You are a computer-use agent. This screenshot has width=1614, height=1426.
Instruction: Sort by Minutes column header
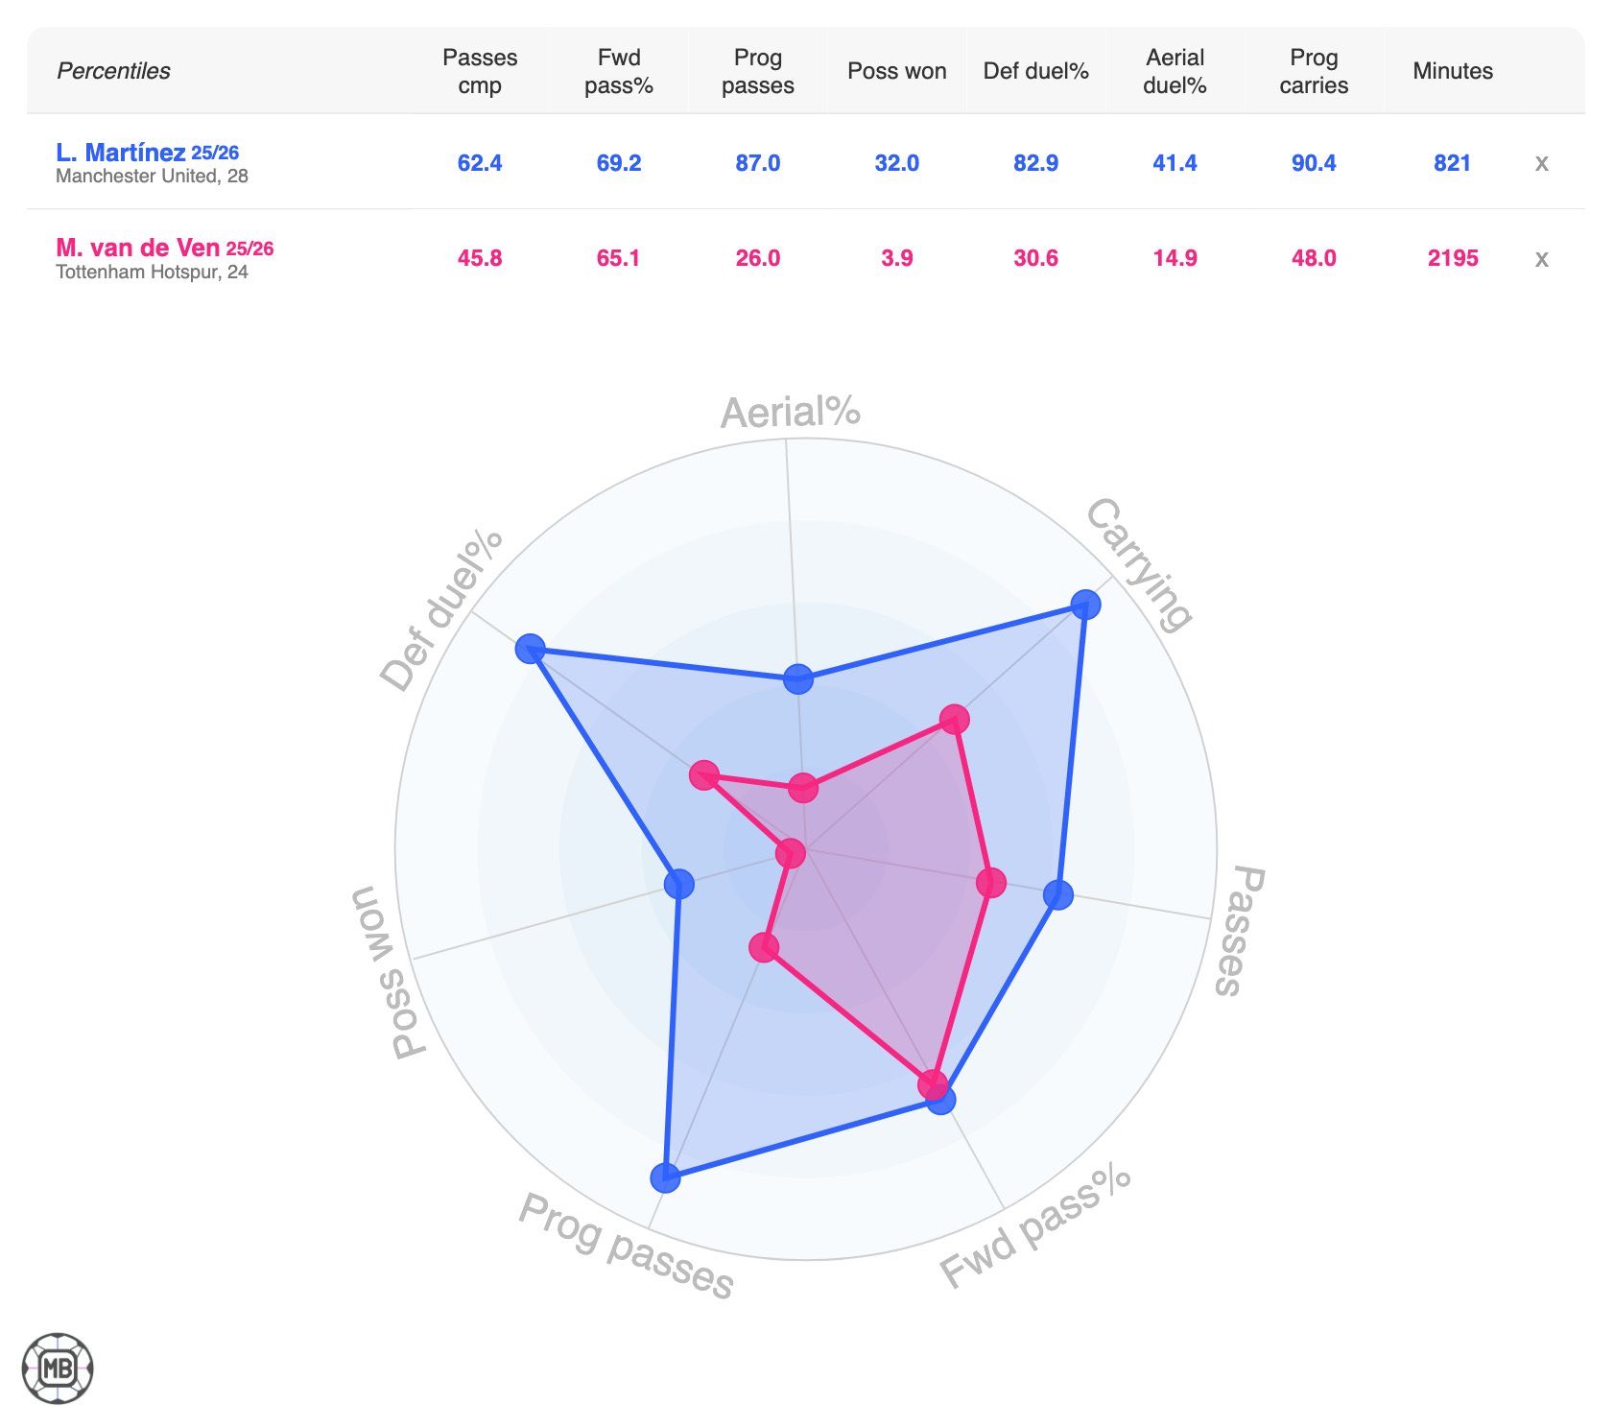pos(1453,71)
